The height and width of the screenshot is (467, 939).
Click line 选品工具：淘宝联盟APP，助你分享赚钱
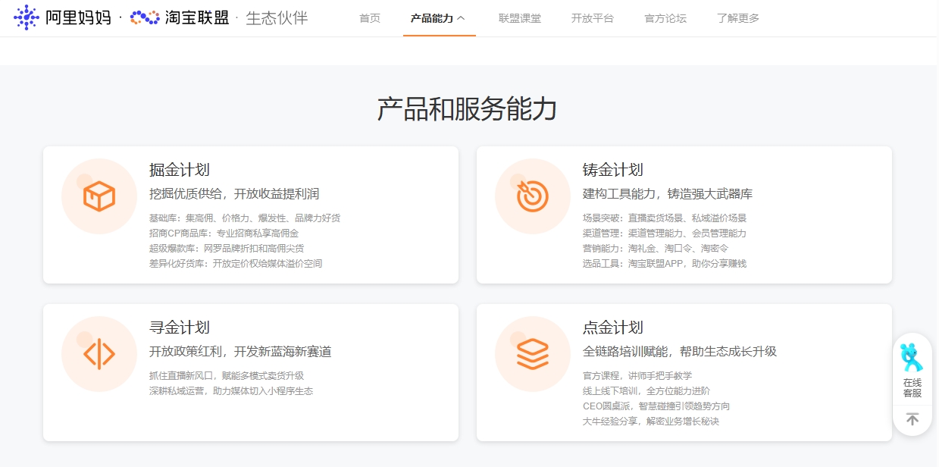coord(665,264)
